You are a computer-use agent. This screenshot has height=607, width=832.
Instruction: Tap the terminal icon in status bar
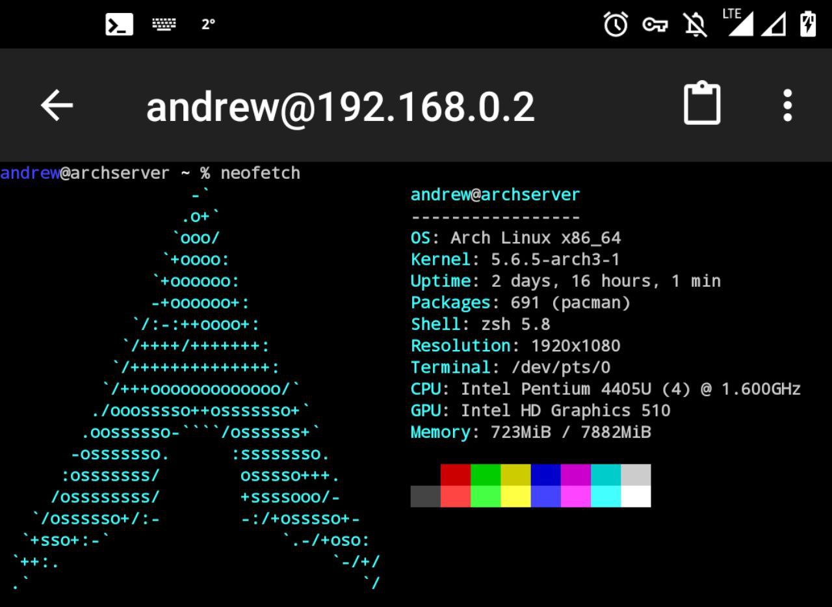click(120, 25)
